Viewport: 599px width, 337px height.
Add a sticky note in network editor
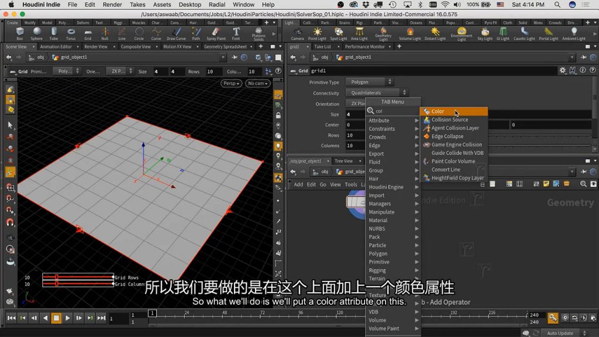click(x=546, y=184)
